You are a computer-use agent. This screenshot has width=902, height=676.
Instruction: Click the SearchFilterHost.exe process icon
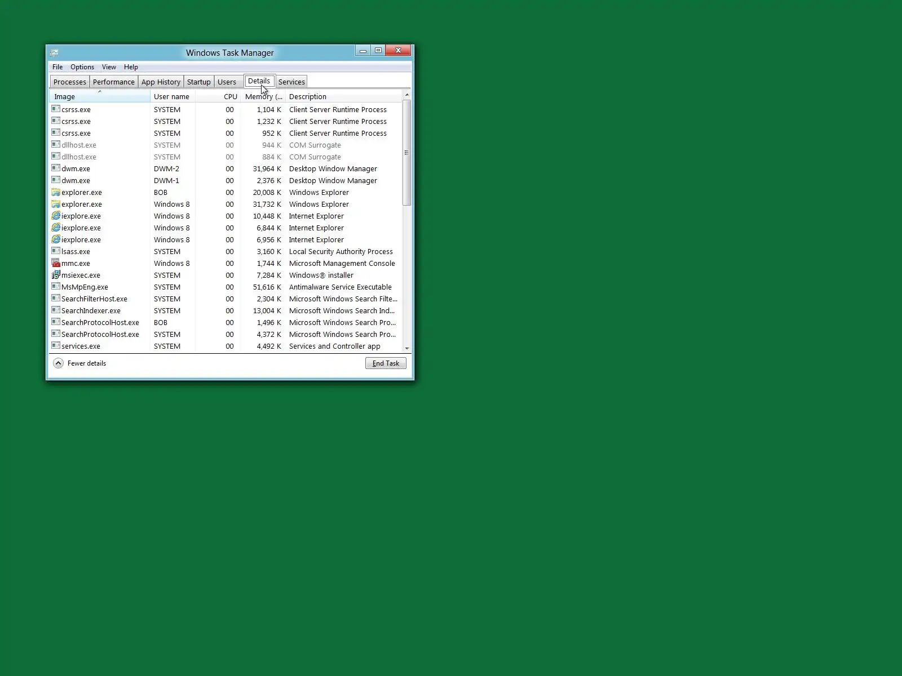click(56, 298)
